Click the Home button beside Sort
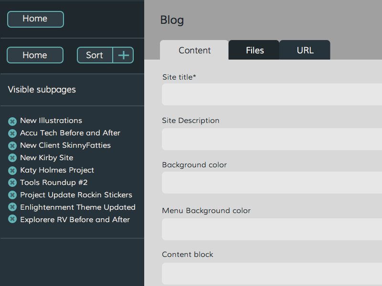Screen dimensions: 382x286 coord(35,55)
